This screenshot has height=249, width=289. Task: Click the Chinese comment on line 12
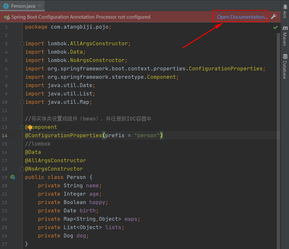click(88, 119)
